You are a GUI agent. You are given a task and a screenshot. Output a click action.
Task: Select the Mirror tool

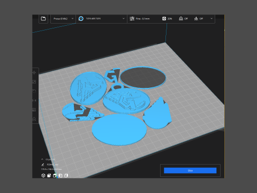point(34,100)
